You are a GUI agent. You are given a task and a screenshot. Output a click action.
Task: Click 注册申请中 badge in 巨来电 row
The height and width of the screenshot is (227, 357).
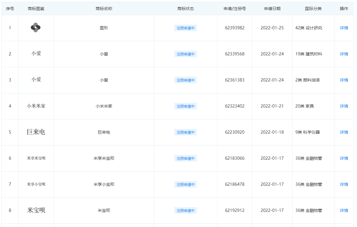(x=186, y=132)
